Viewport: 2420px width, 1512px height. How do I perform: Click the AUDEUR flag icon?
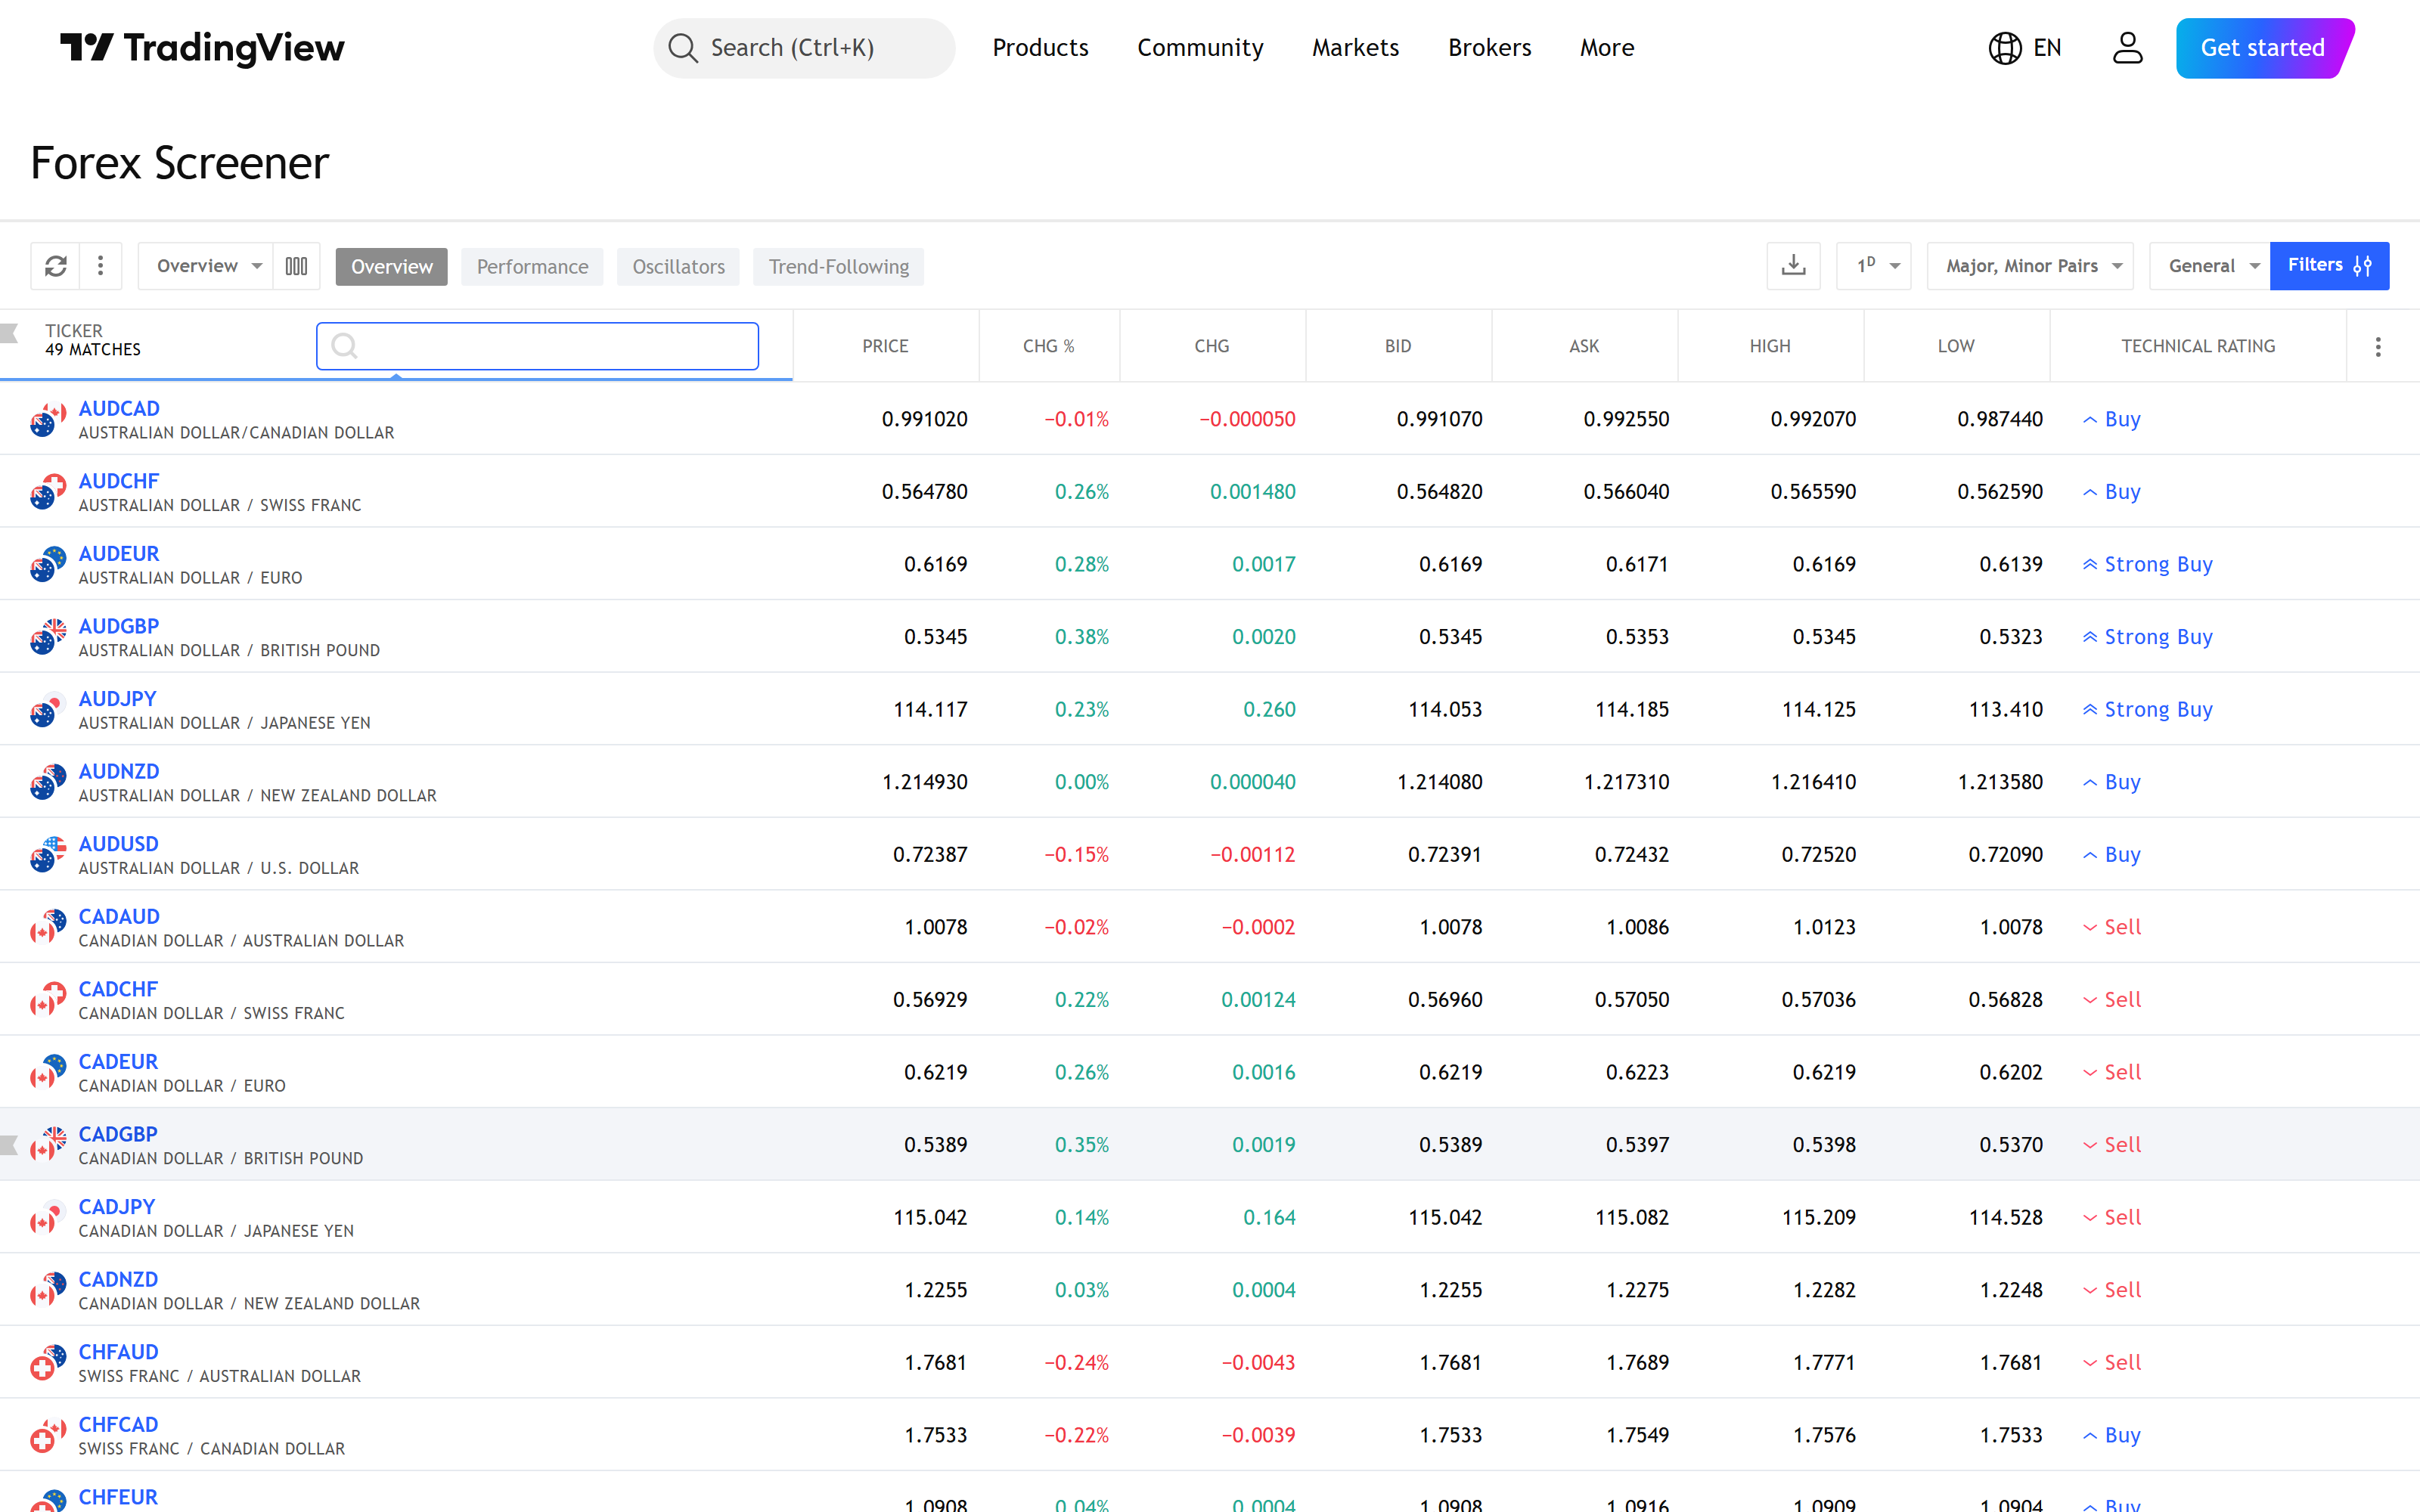tap(47, 564)
